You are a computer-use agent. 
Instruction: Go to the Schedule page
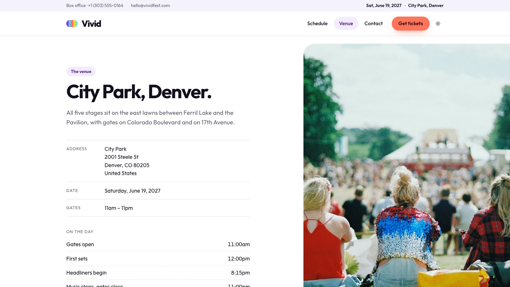(317, 24)
